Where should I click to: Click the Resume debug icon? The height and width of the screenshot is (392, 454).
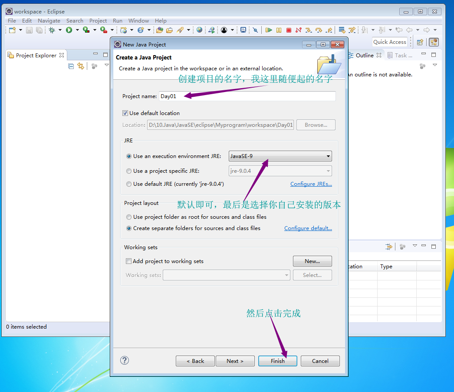269,30
